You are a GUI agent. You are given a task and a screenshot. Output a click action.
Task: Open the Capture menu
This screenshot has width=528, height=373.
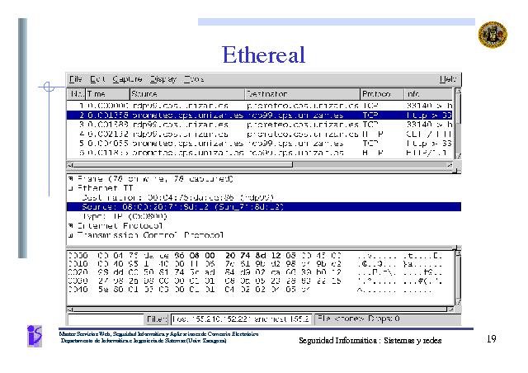click(x=127, y=79)
